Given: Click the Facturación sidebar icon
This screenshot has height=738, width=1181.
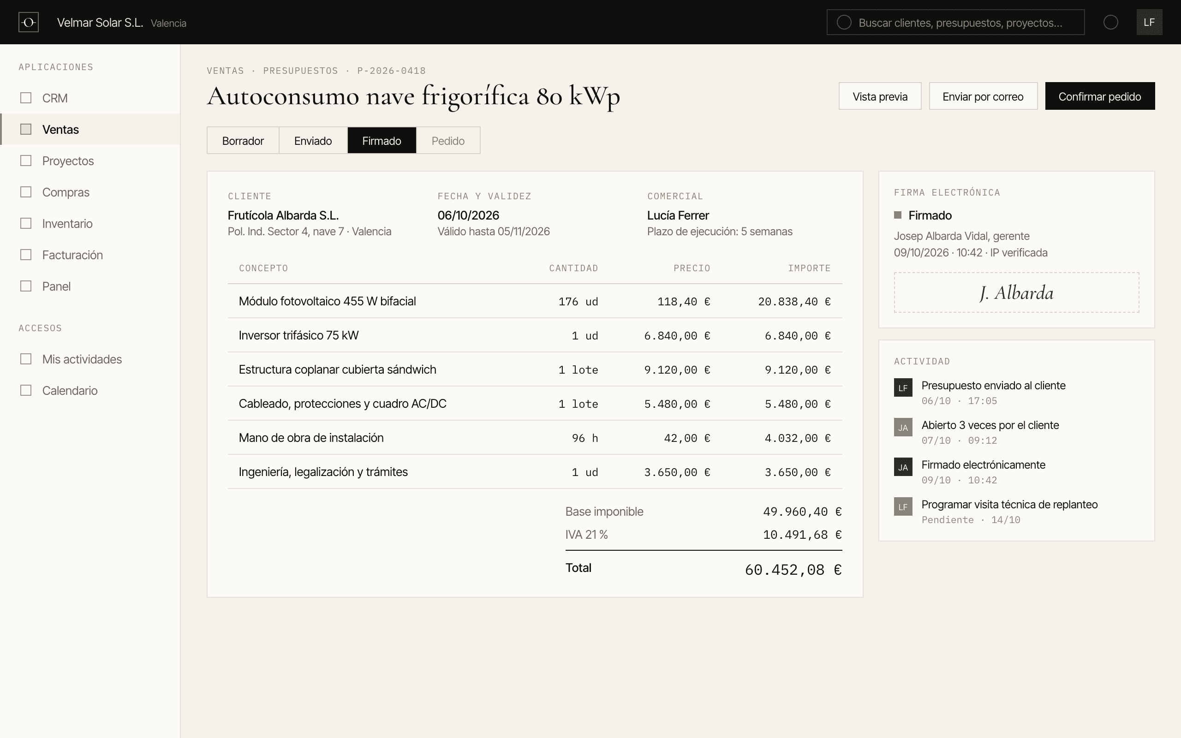Looking at the screenshot, I should (26, 255).
